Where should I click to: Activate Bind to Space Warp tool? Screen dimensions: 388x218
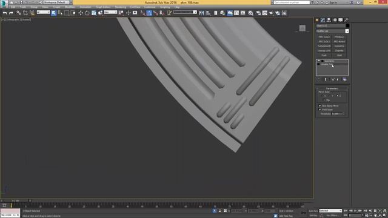32,13
